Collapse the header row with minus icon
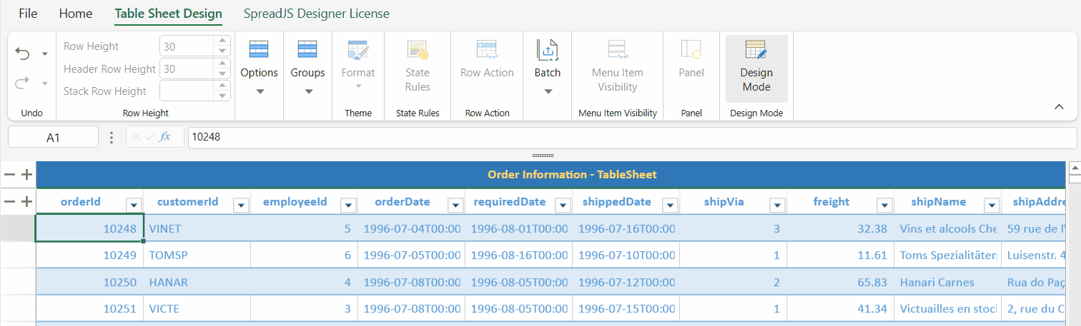 9,202
